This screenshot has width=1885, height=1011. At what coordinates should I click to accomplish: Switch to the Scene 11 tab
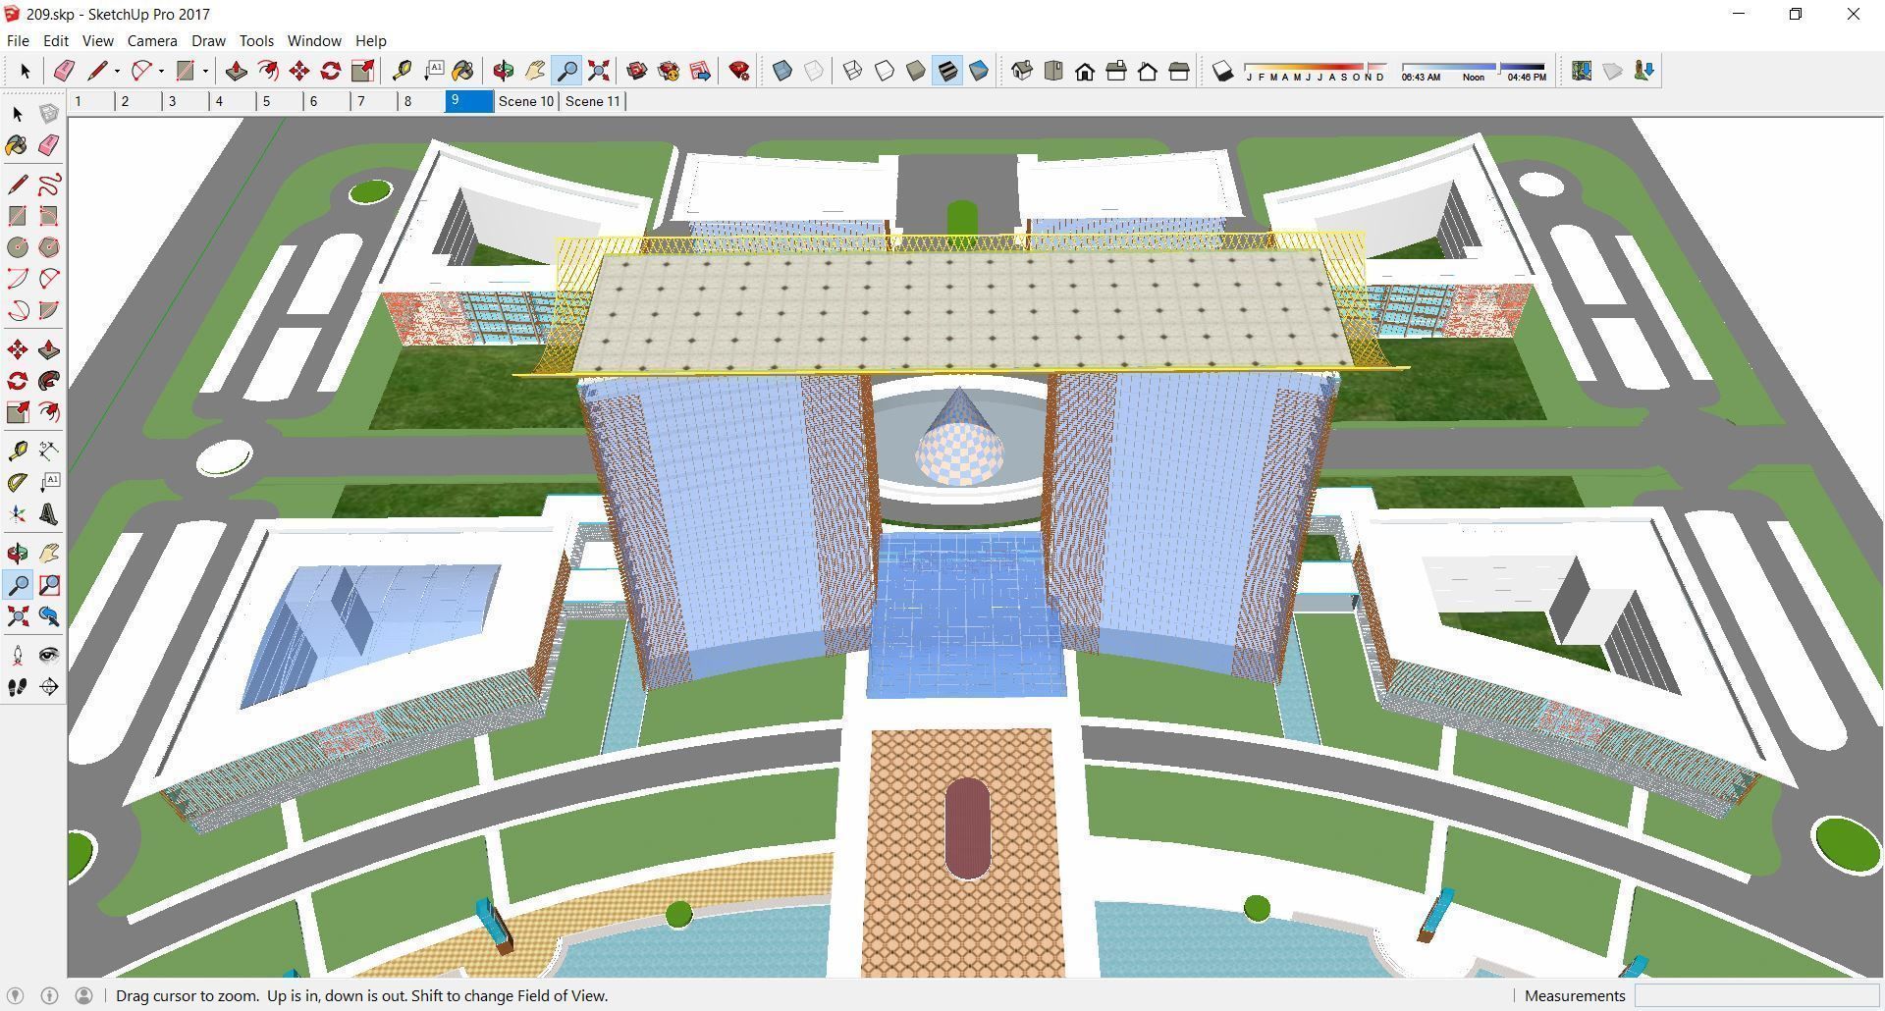(593, 101)
